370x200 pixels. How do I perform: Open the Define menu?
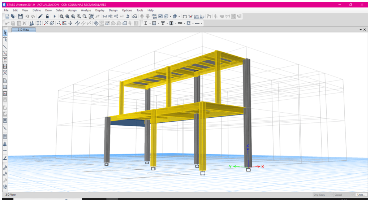(36, 10)
